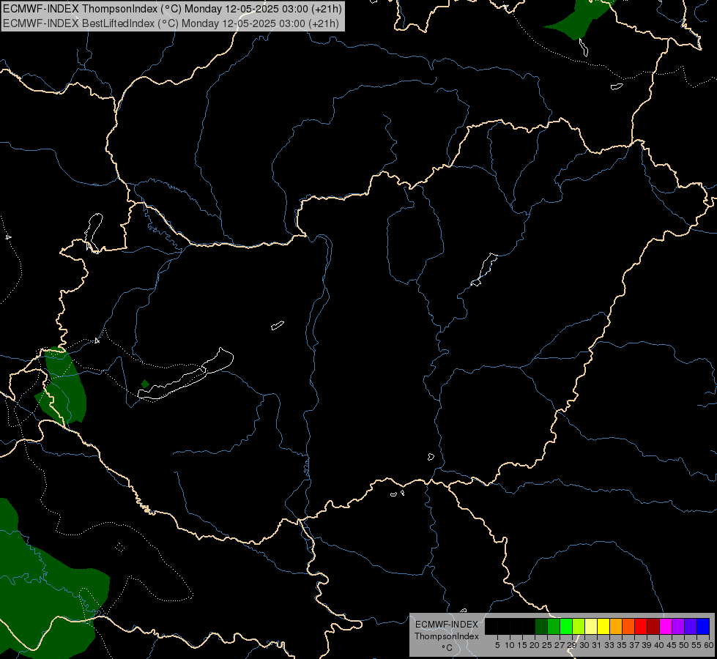Select the bright green 27-29 legend swatch
Viewport: 717px width, 659px height.
[566, 626]
